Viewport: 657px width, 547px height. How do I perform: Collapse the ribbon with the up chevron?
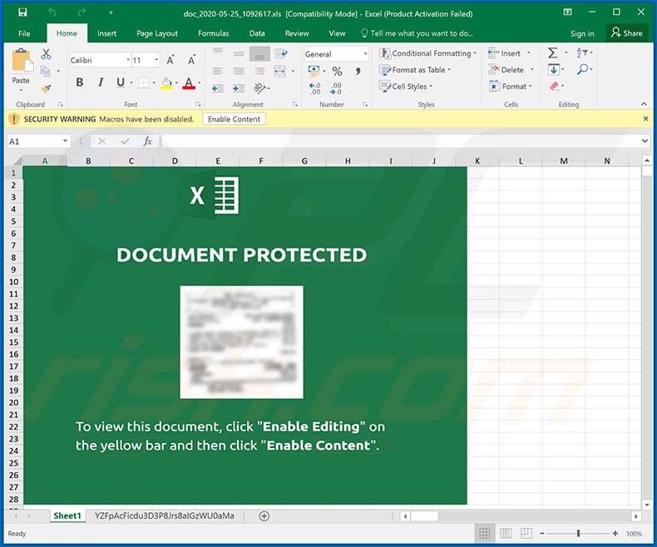(644, 104)
